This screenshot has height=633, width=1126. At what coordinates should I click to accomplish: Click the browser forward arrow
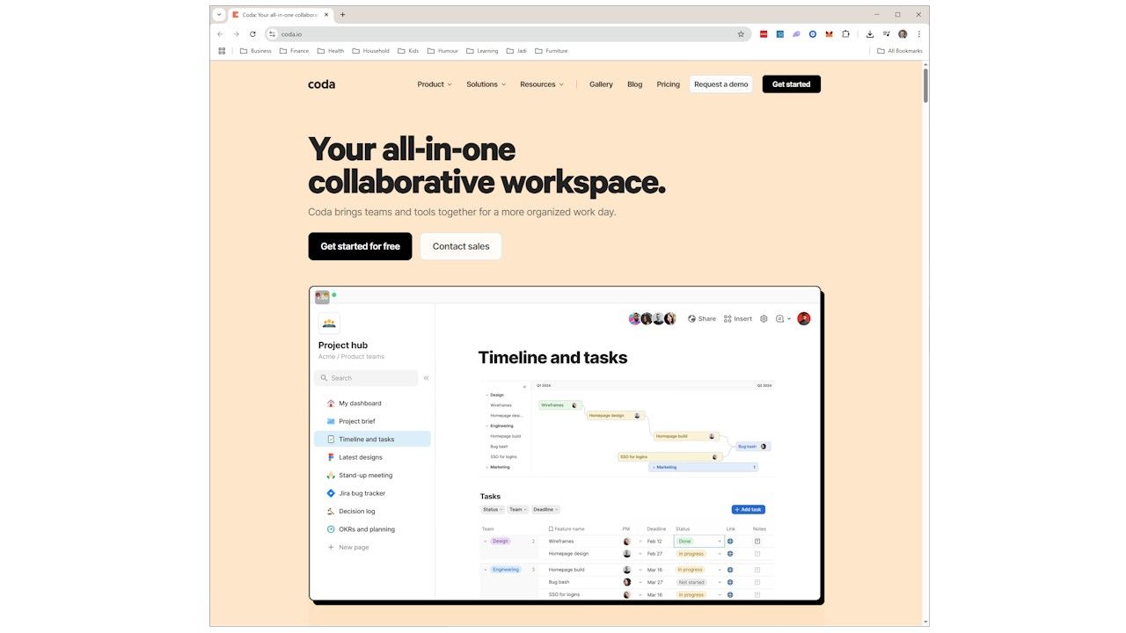click(x=236, y=34)
